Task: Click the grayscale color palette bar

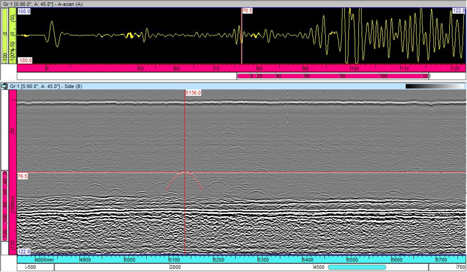Action: 435,87
